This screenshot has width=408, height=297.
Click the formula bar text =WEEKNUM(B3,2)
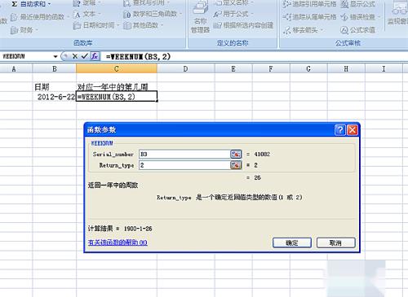(x=138, y=57)
